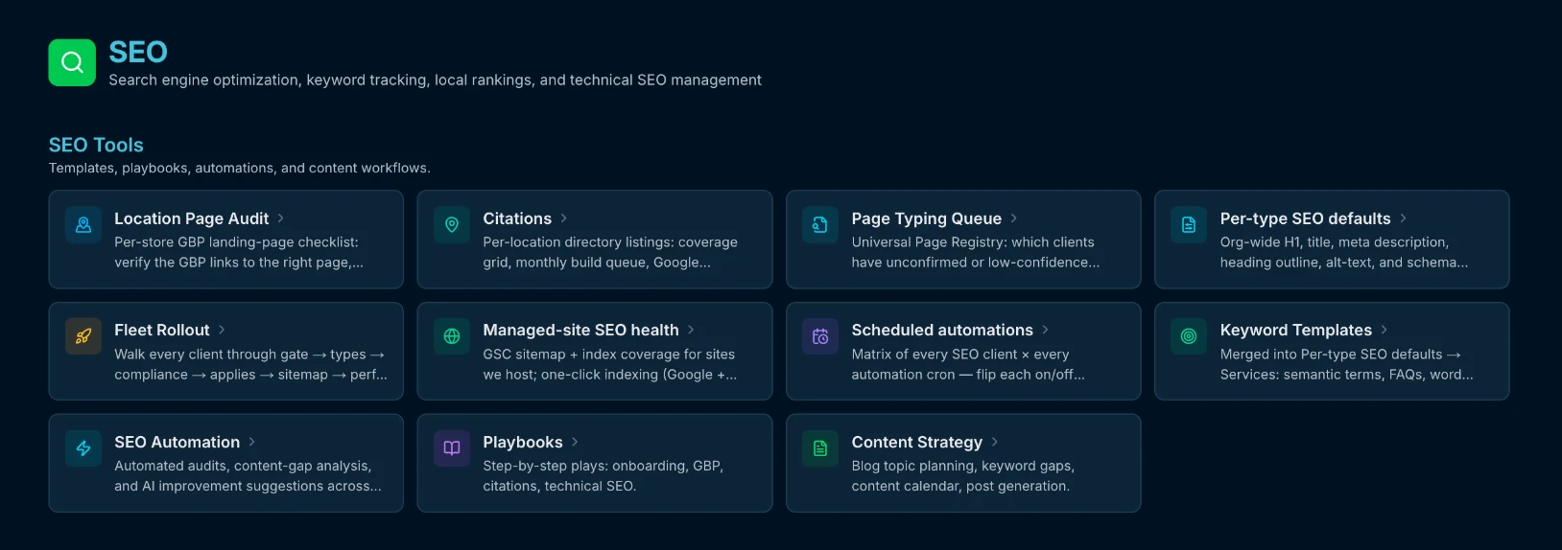The height and width of the screenshot is (550, 1562).
Task: Click the Scheduled automations calendar-clock icon
Action: (820, 336)
